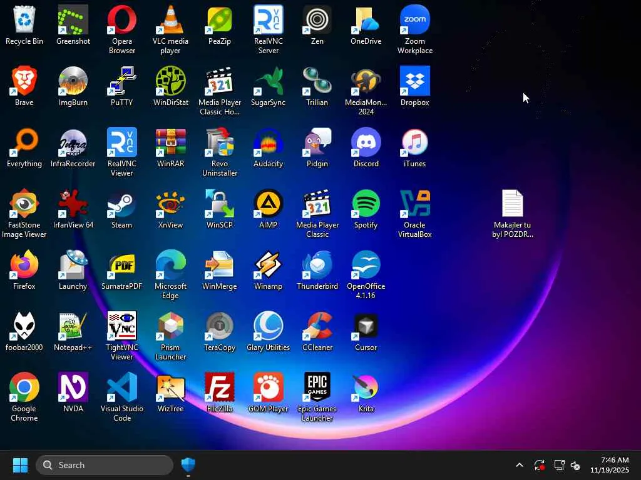Select the Krita shortcut
This screenshot has height=480, width=641.
click(366, 388)
